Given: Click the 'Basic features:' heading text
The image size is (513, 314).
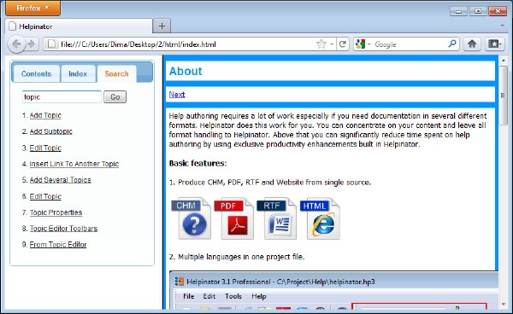Looking at the screenshot, I should tap(198, 163).
